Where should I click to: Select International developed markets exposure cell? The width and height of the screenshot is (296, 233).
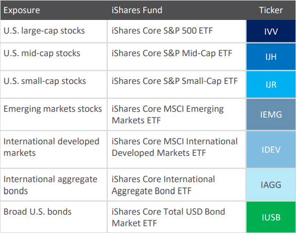coord(54,150)
